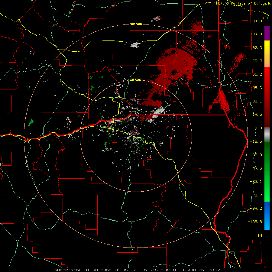This screenshot has height=272, width=272.
Task: Click the 'TH' legend label
Action: tap(260, 235)
